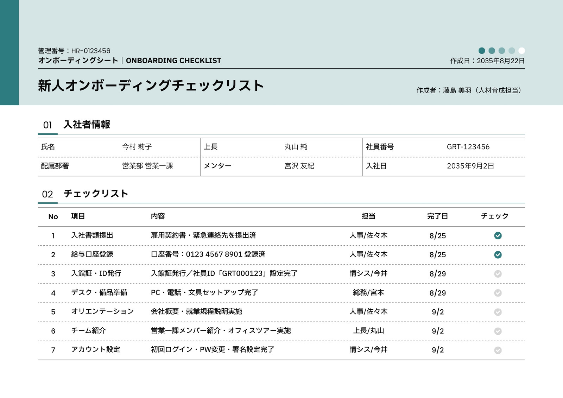The width and height of the screenshot is (563, 398).
Task: Click the 内容 column header
Action: click(158, 216)
